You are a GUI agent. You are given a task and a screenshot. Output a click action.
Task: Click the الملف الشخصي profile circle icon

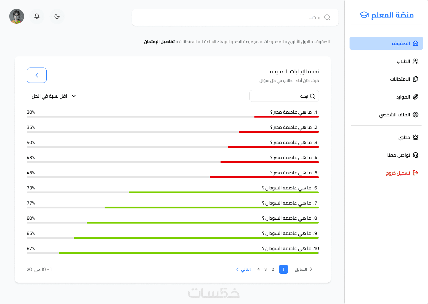pyautogui.click(x=416, y=115)
